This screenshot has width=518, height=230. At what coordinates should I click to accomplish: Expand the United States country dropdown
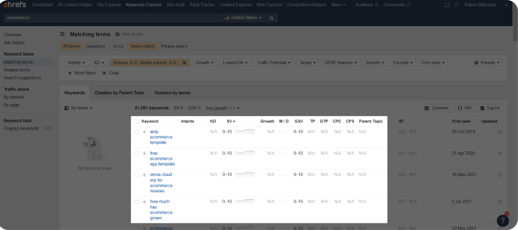[x=243, y=18]
